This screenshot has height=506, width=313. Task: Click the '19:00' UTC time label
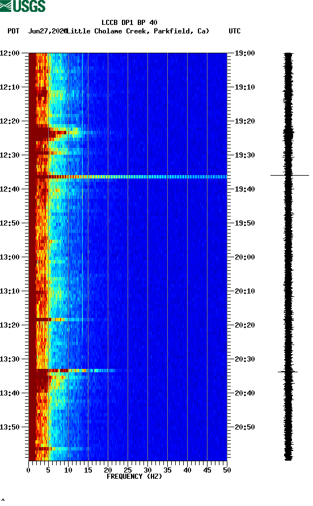pyautogui.click(x=244, y=53)
